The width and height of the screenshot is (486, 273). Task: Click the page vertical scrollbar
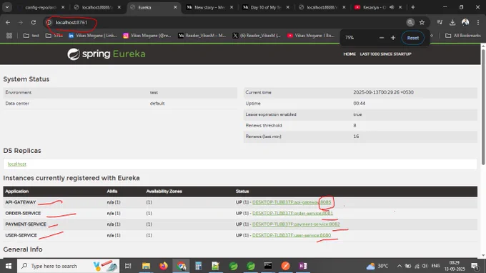[x=483, y=107]
